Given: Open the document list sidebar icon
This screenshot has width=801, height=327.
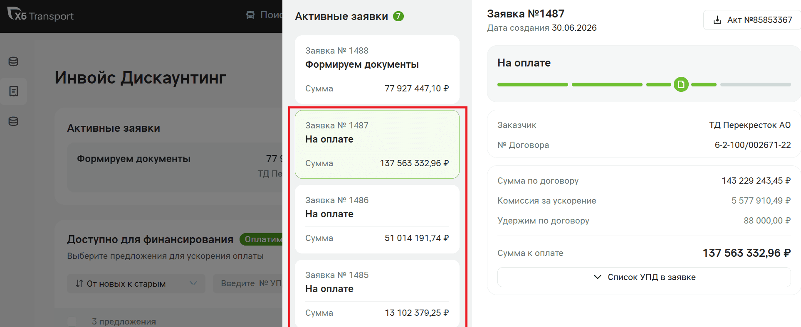Looking at the screenshot, I should pyautogui.click(x=13, y=91).
